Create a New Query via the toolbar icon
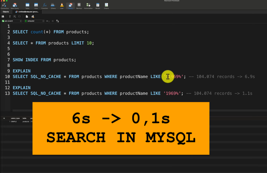The image size is (267, 173). (14, 5)
